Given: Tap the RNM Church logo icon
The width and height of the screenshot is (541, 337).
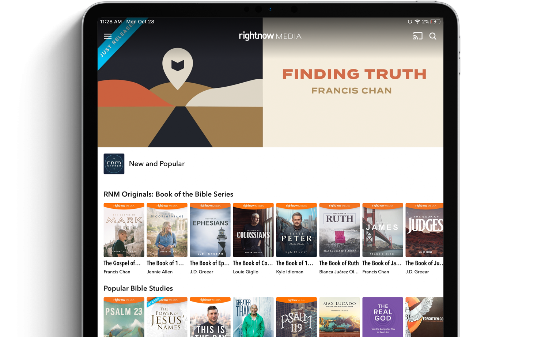Looking at the screenshot, I should click(x=114, y=164).
